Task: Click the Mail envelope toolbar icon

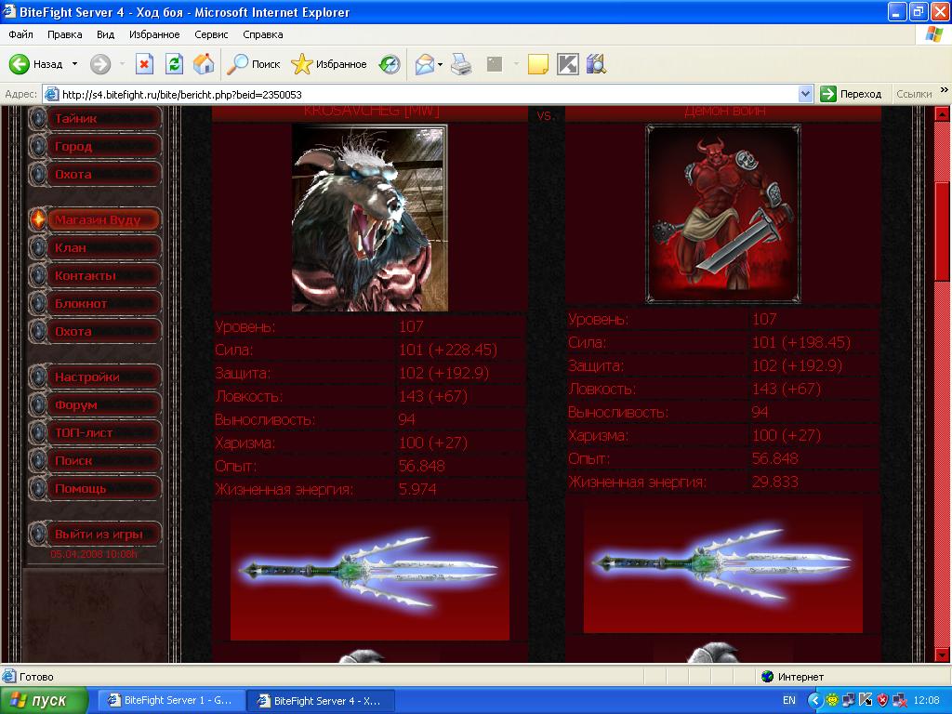Action: coord(424,64)
